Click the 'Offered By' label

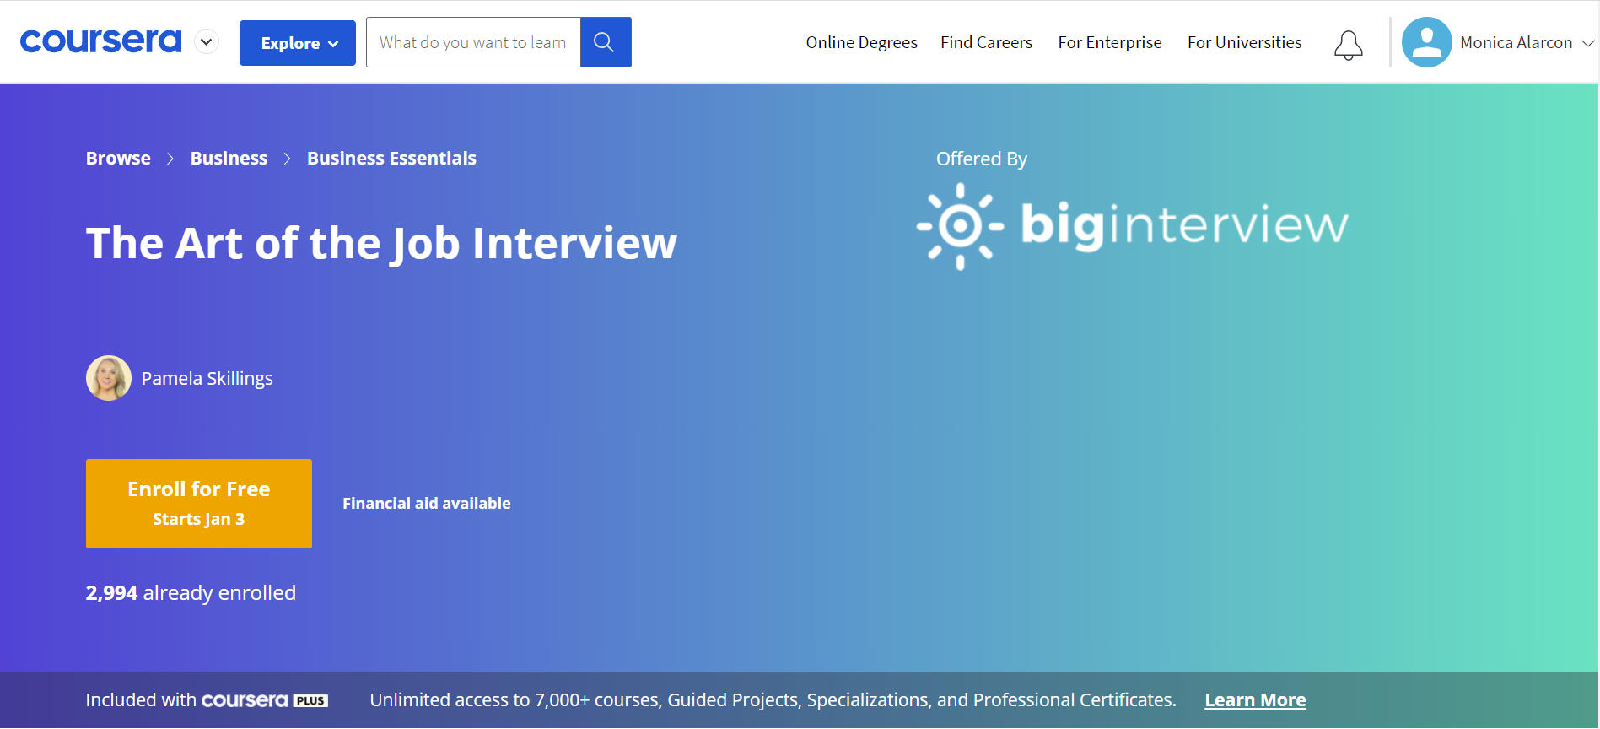(982, 159)
